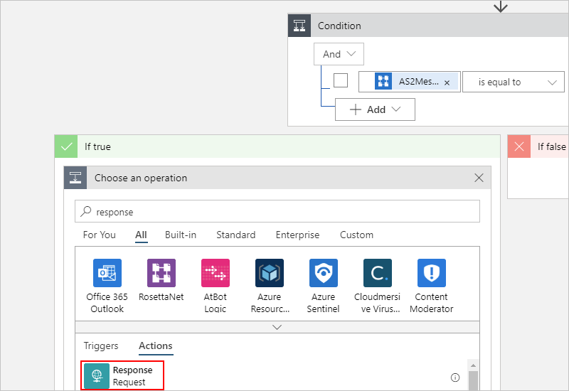569x391 pixels.
Task: Choose the Cloudmersive Virus Scan connector
Action: [x=378, y=273]
